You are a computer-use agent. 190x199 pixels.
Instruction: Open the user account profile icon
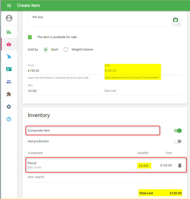(x=9, y=18)
